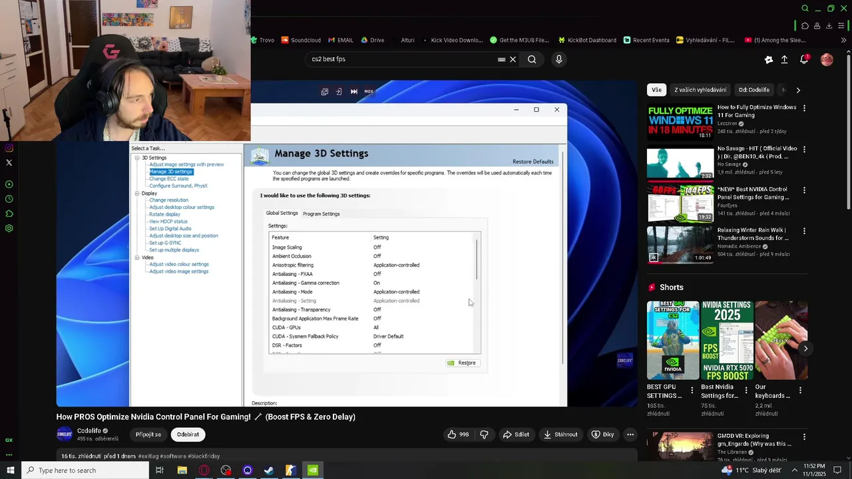Open options for the Best Nvidia Settings short
Screen dimensions: 852x479
click(x=746, y=391)
